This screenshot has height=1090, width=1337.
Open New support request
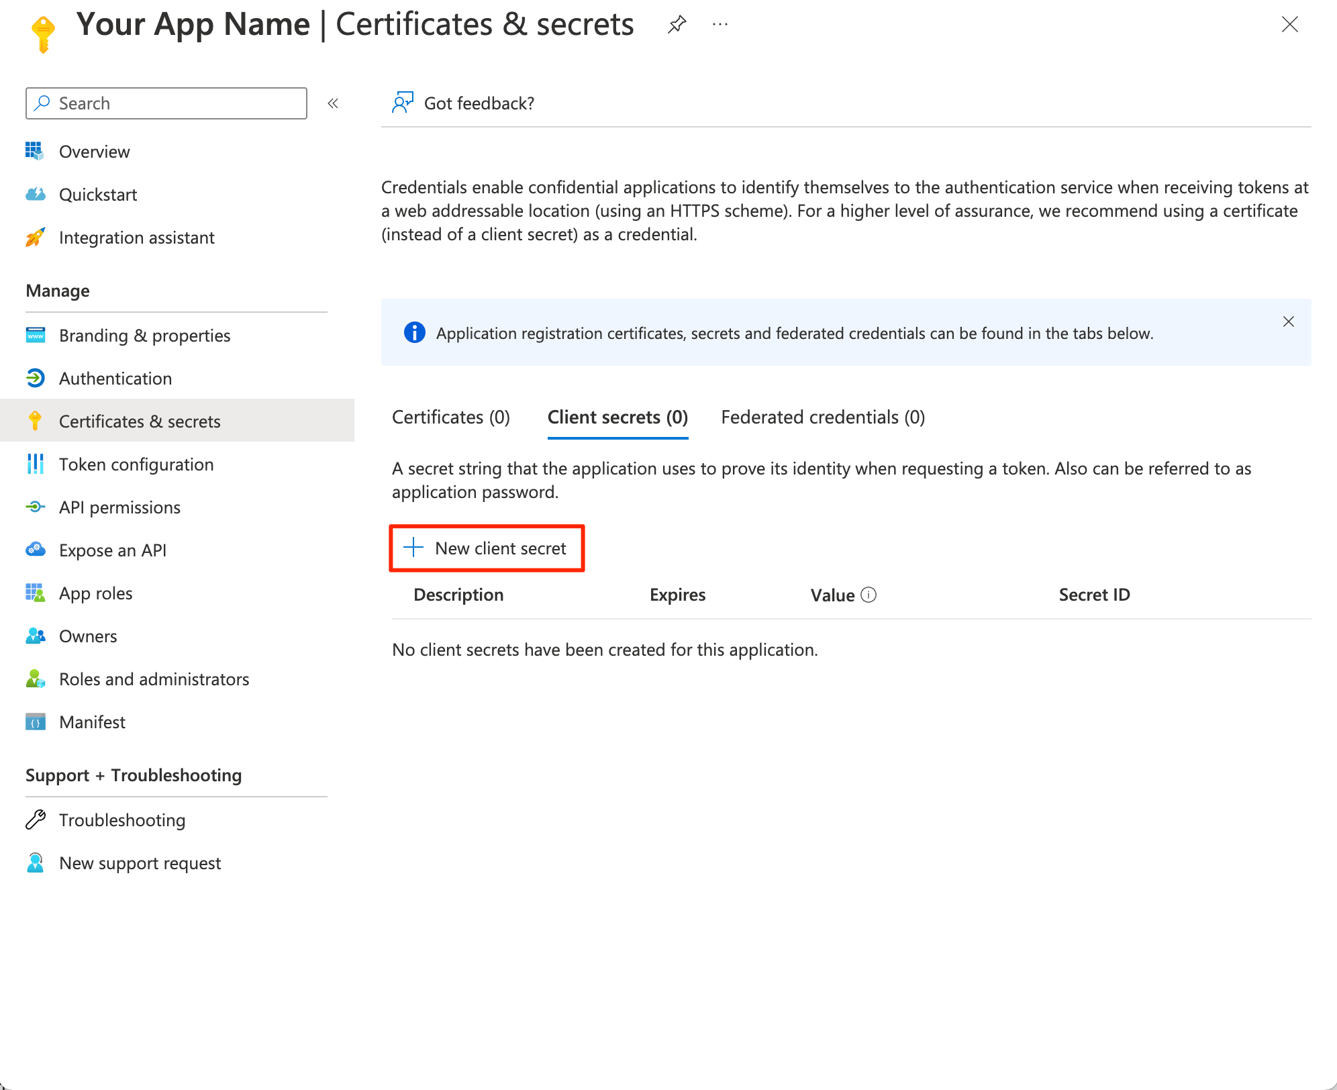(x=140, y=863)
